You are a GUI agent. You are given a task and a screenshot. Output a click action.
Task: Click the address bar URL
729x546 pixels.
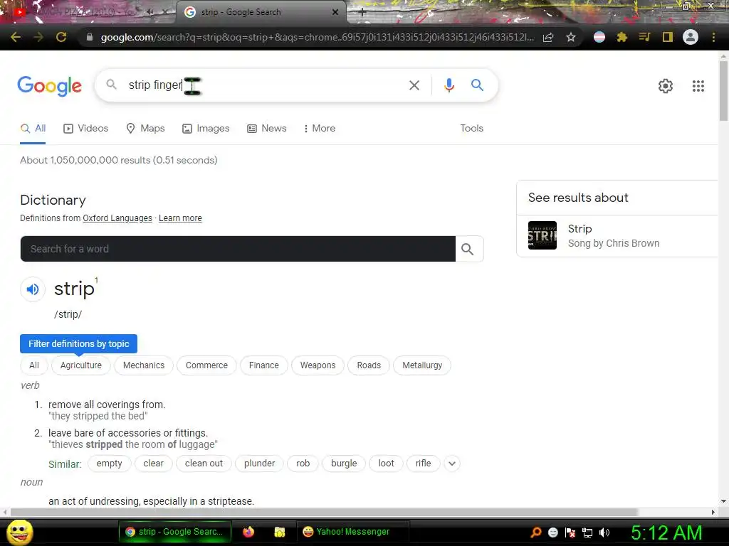coord(317,37)
